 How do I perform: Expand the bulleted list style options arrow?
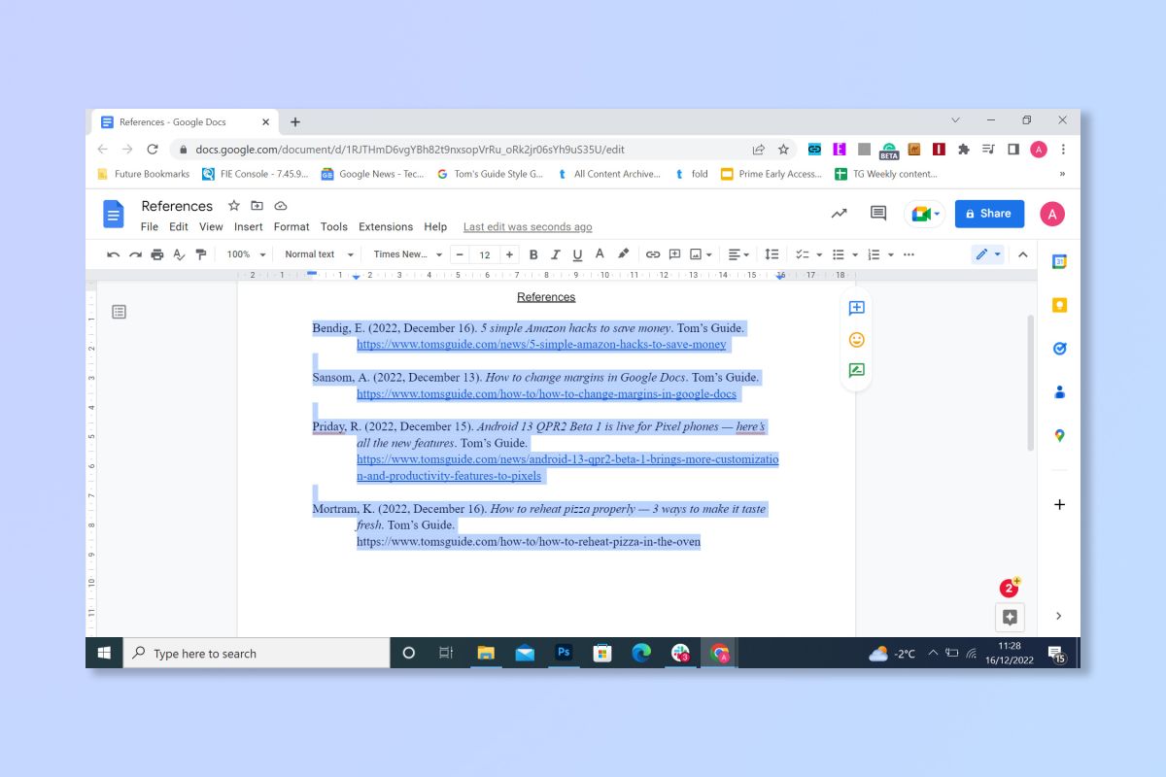855,255
